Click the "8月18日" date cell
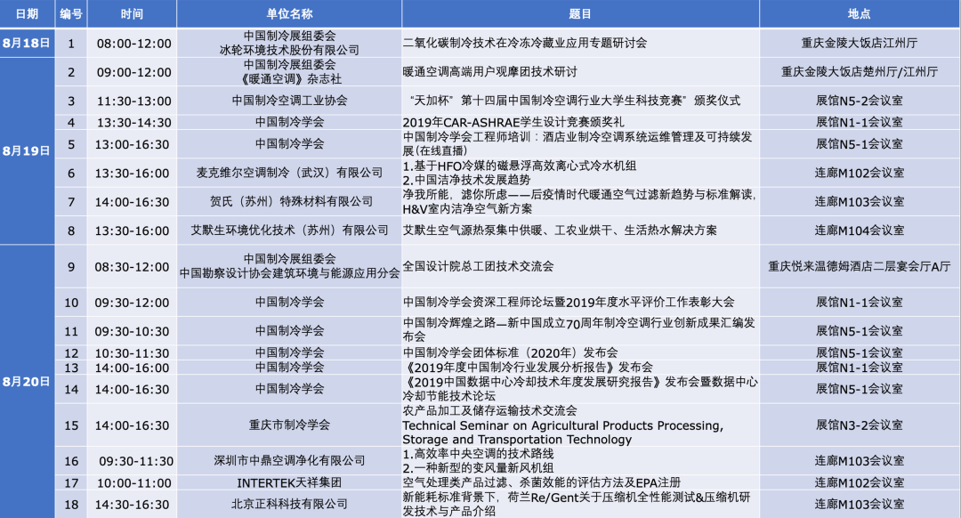 pos(27,43)
